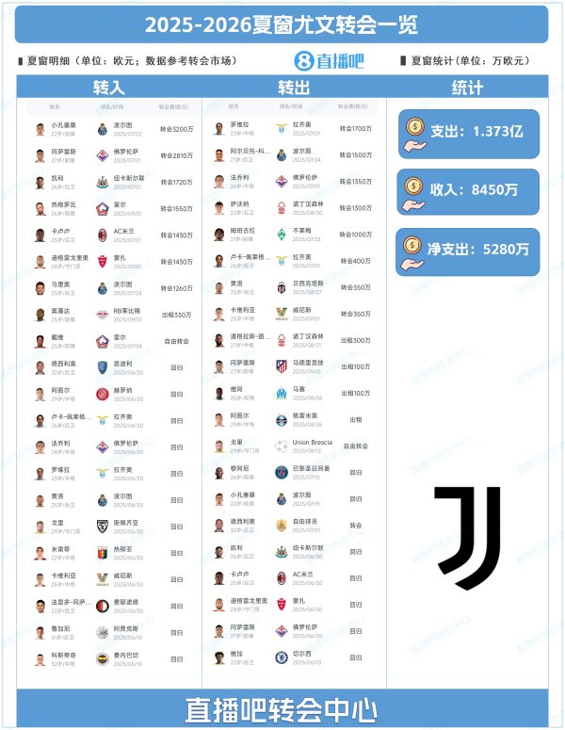Select the RB莱比锡 club logo
The image size is (565, 730).
coord(103,315)
